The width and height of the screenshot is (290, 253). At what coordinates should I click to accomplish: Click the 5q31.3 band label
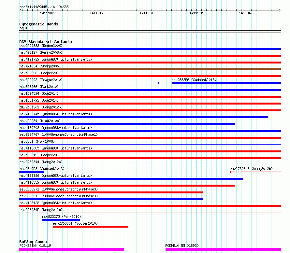(25, 28)
